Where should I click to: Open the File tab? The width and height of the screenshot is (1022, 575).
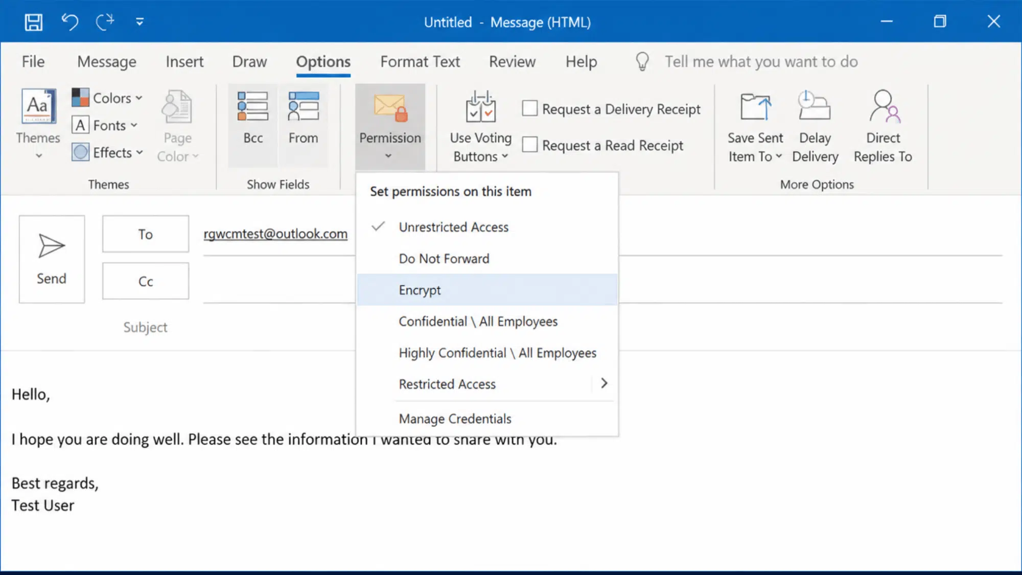click(33, 62)
